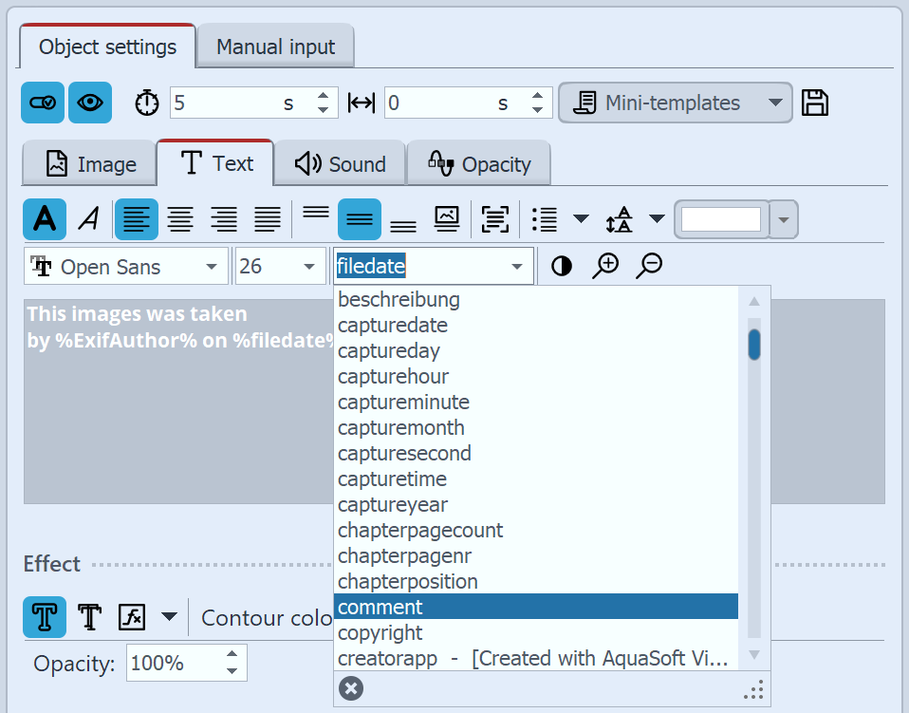Apply right text alignment

(x=224, y=218)
